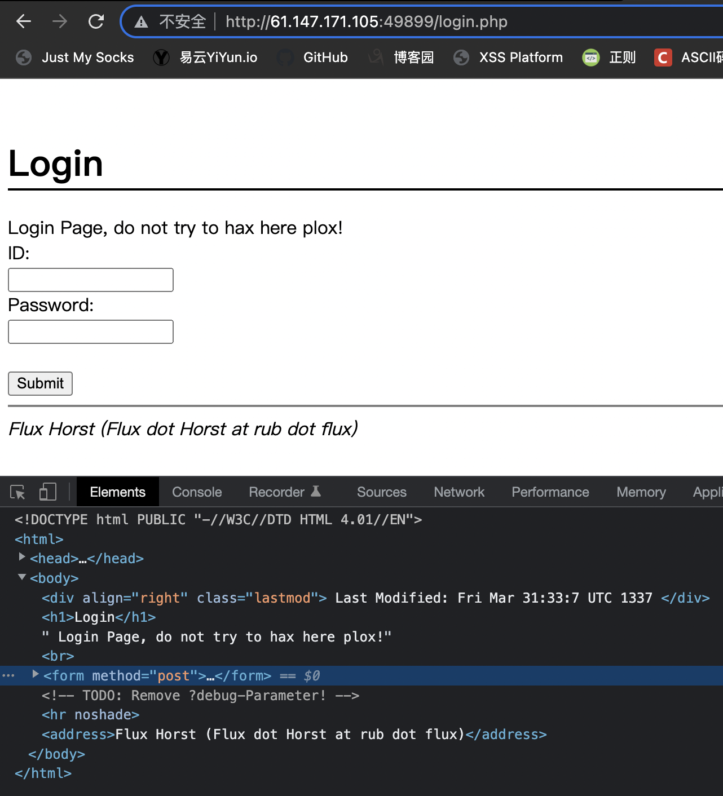Expand the head element node

22,558
